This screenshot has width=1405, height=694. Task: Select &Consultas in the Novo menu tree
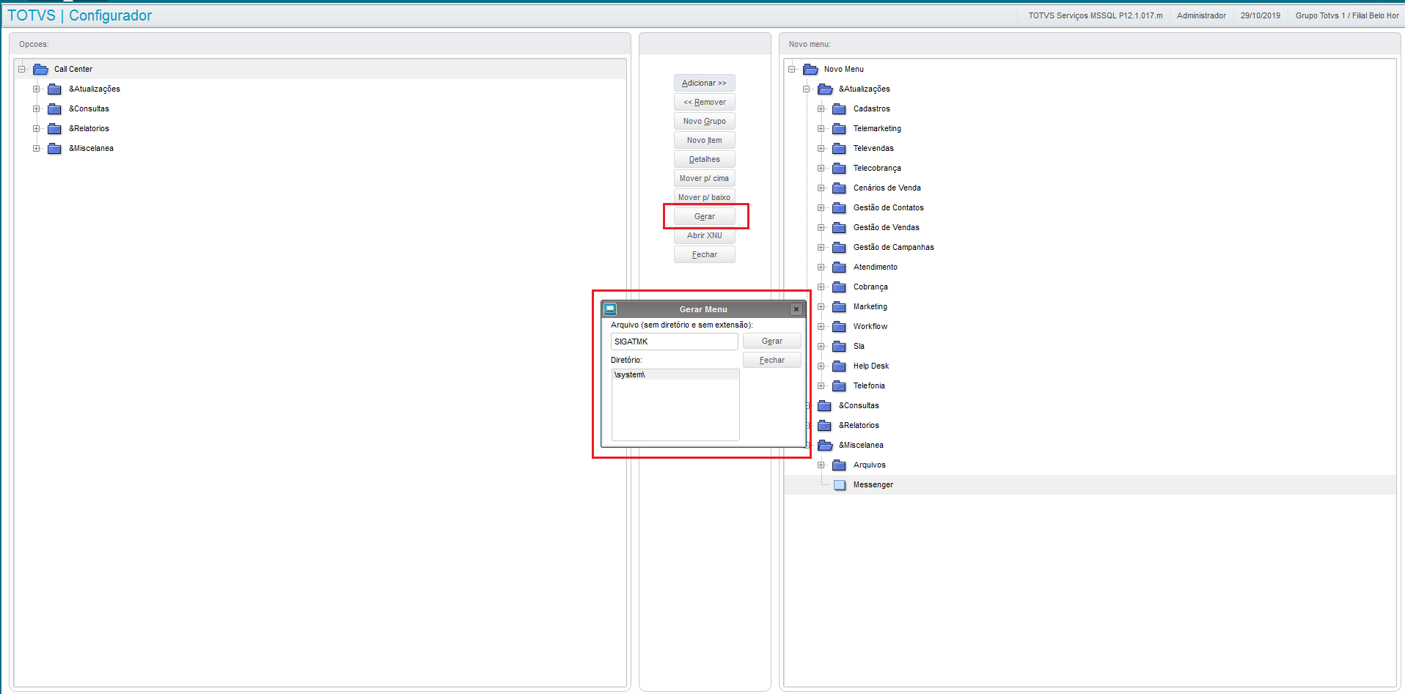[859, 405]
